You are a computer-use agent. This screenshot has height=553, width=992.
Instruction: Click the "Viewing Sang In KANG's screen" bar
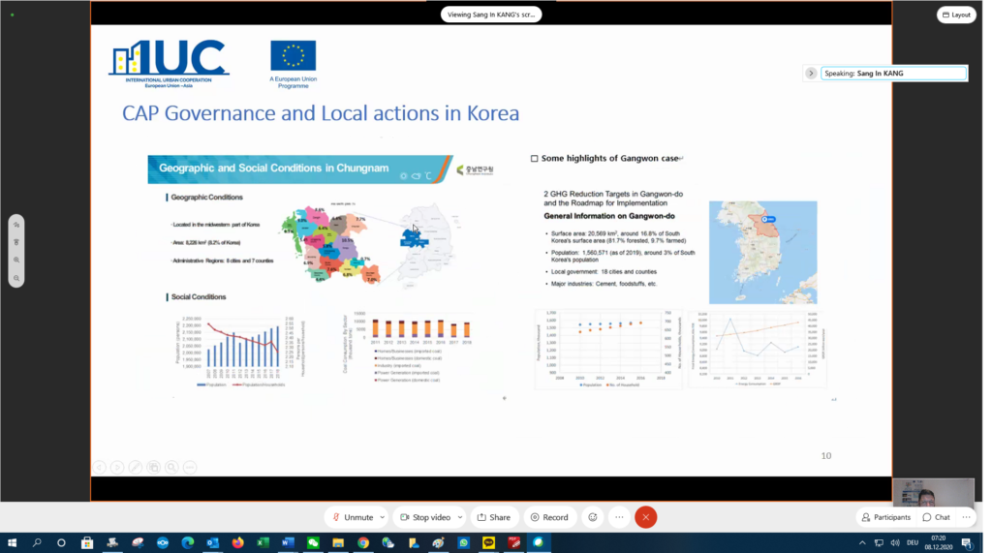click(x=490, y=15)
